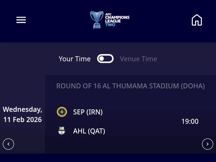Click the 11 Feb 2026 date

22,119
